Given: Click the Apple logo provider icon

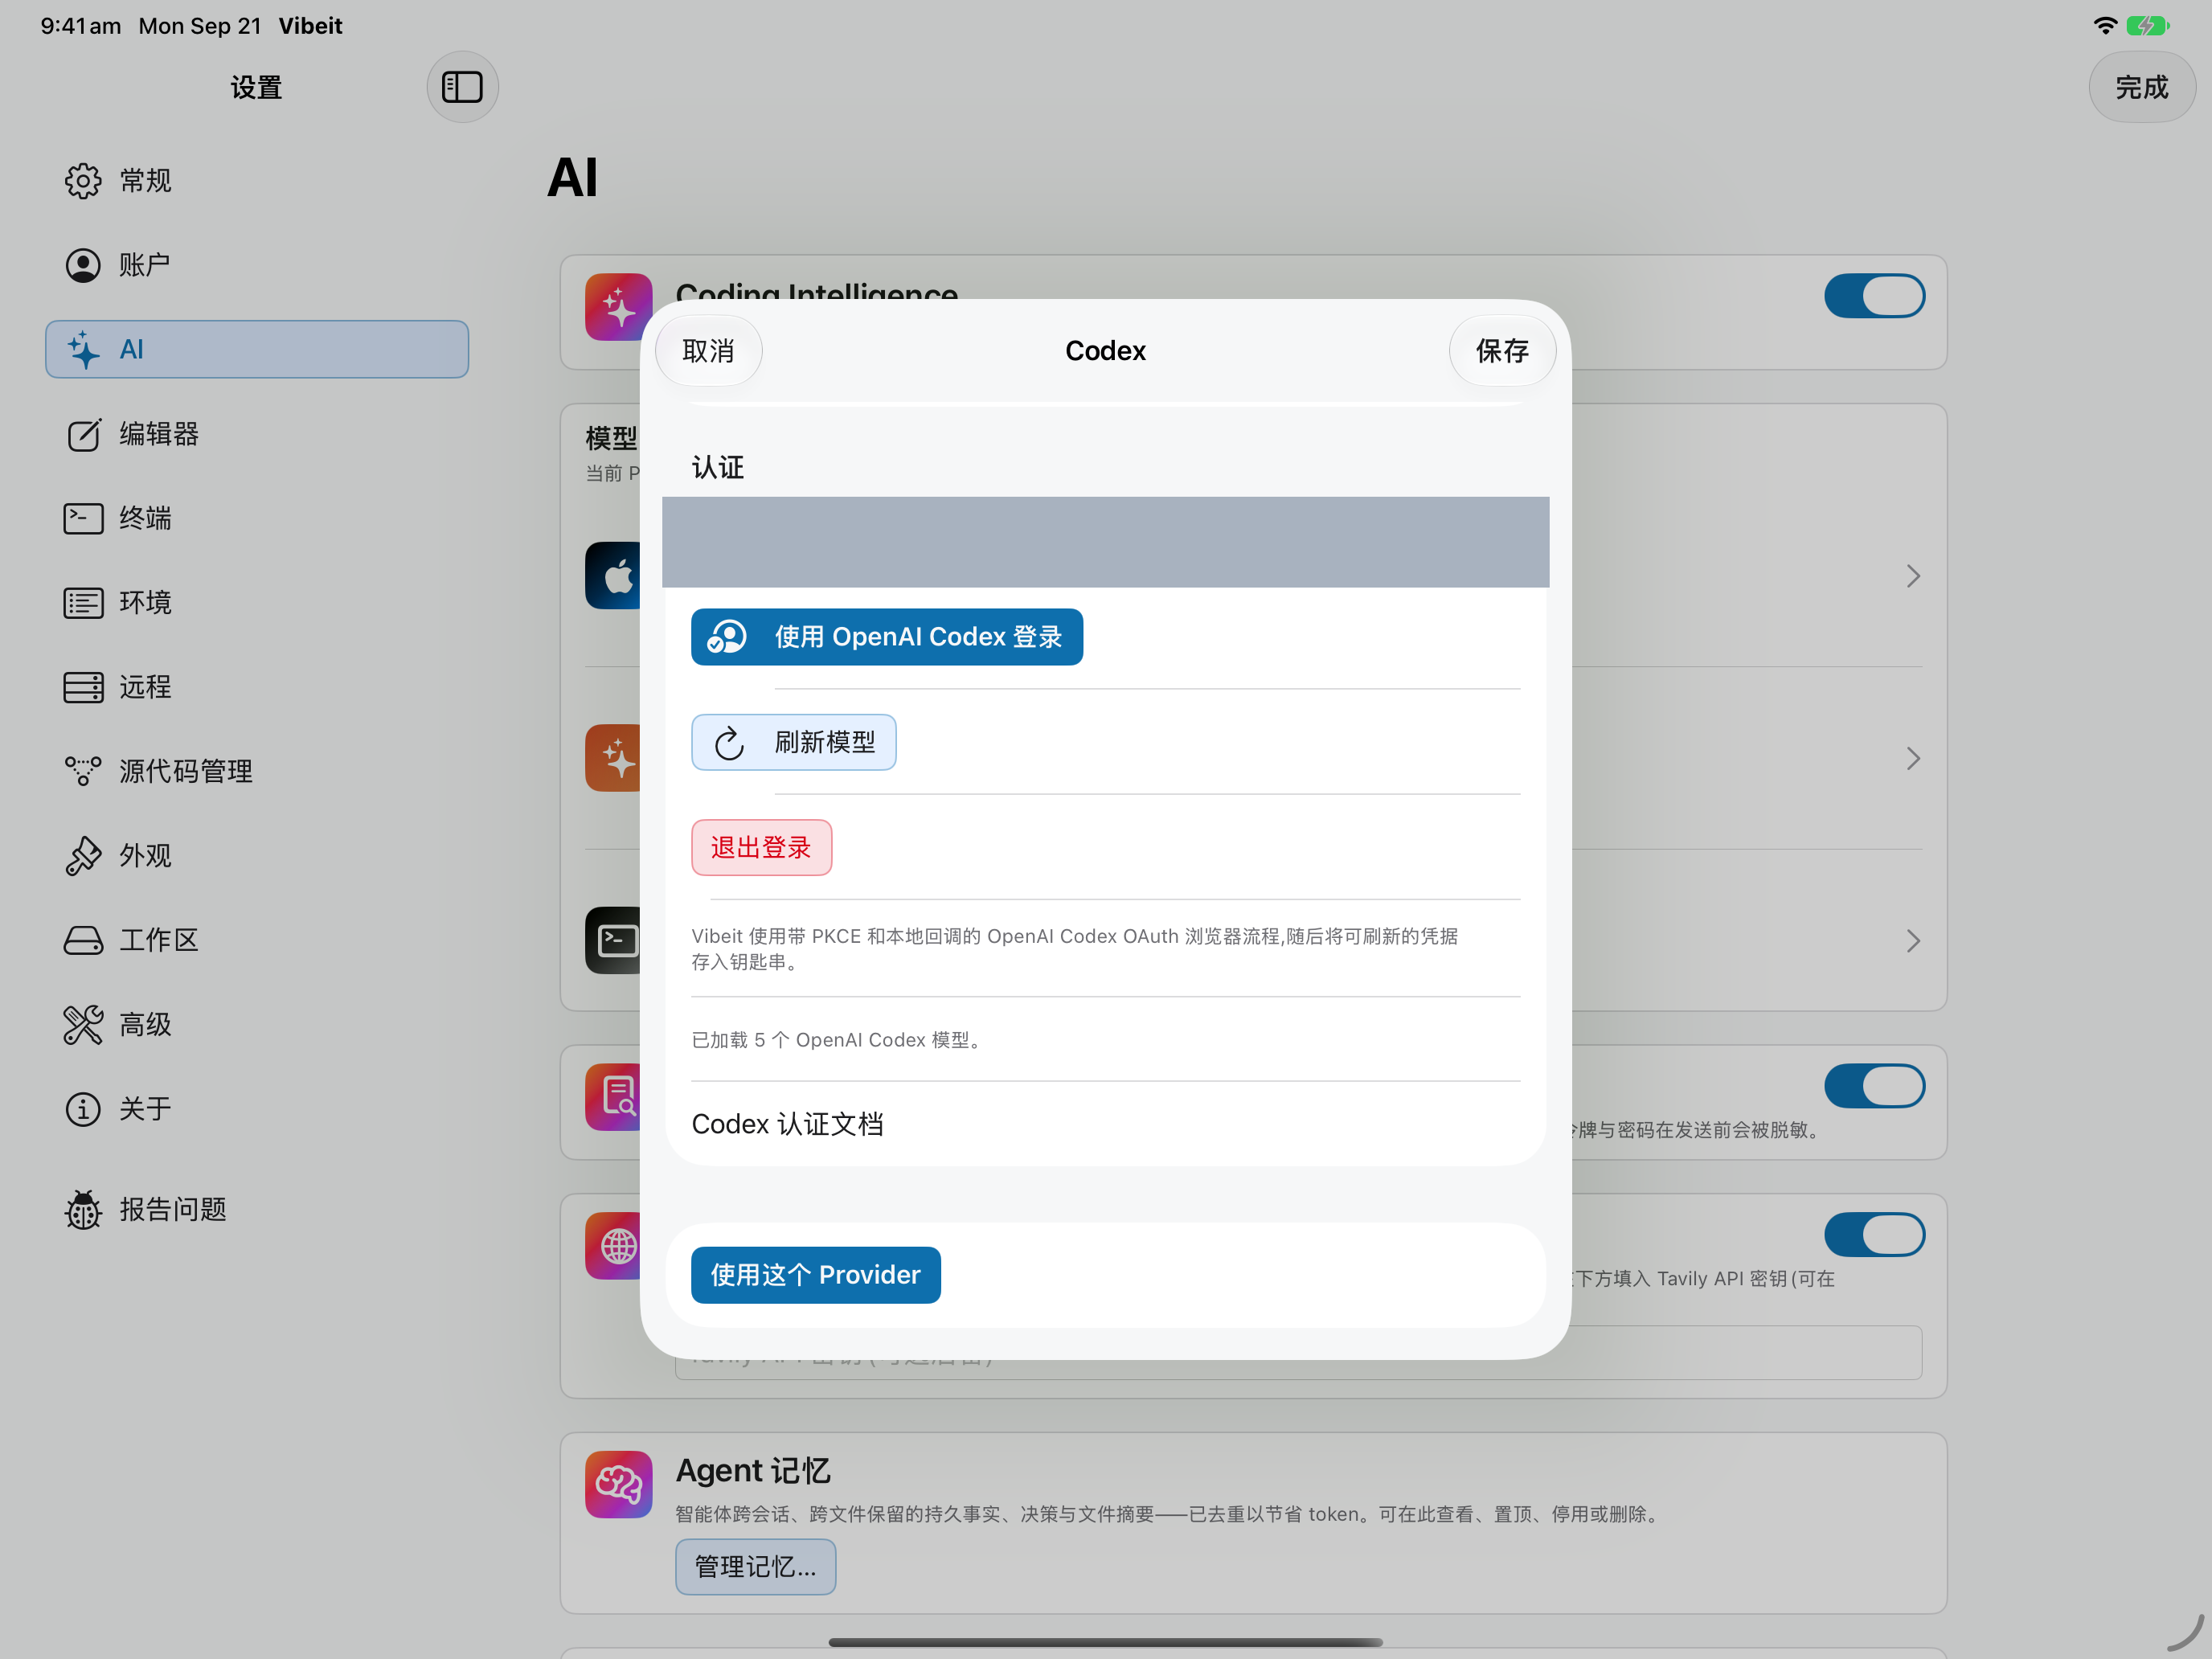Looking at the screenshot, I should pyautogui.click(x=614, y=576).
